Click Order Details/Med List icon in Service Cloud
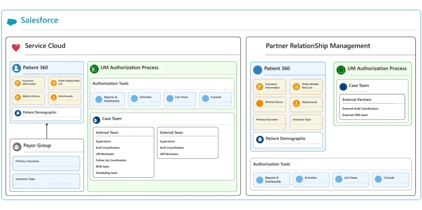 54,83
